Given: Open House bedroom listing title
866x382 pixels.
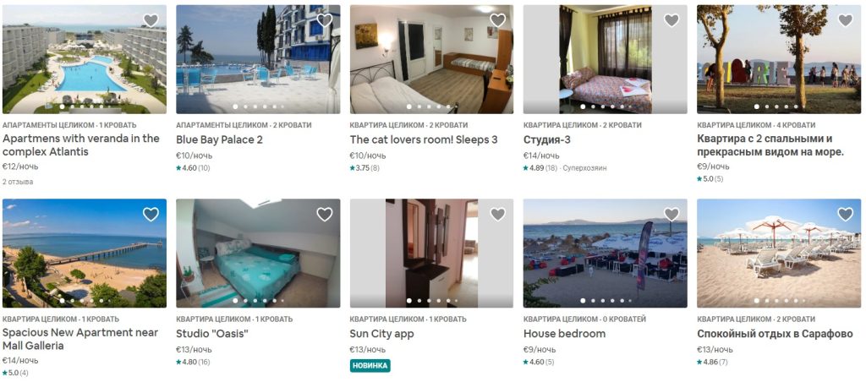Looking at the screenshot, I should coord(564,334).
